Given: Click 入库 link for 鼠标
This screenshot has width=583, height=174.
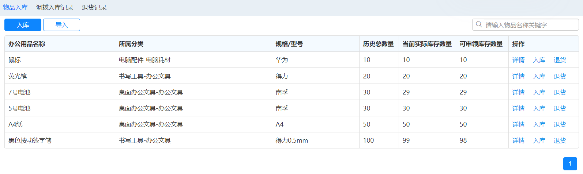Looking at the screenshot, I should (539, 60).
